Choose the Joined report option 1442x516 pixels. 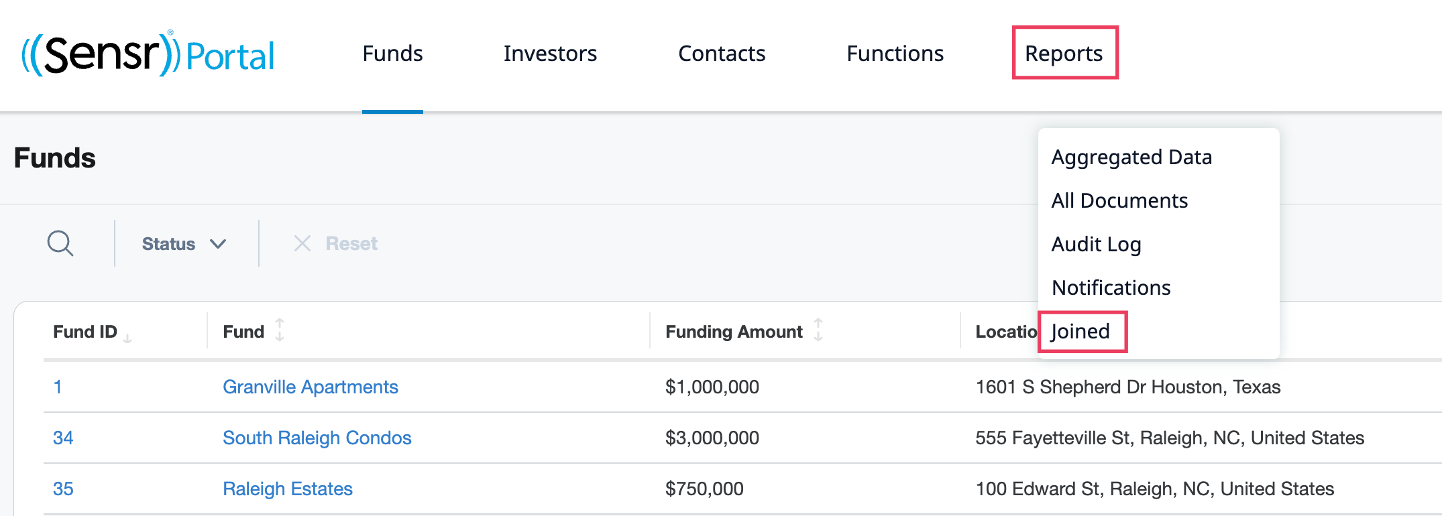pos(1080,332)
